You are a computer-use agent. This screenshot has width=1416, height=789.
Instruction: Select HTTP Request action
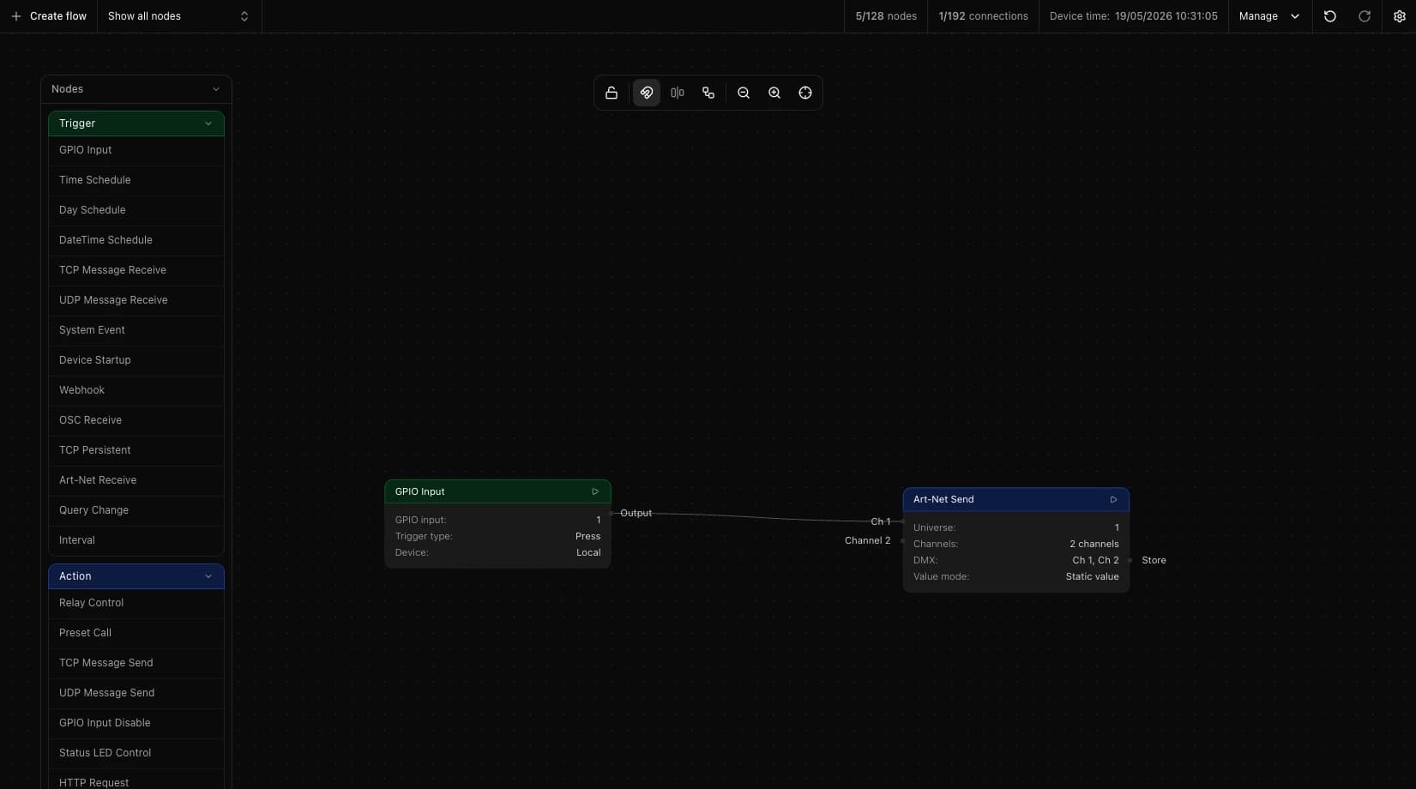coord(136,781)
